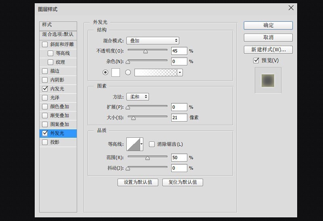Expand the gradient picker dropdown arrow

click(180, 72)
